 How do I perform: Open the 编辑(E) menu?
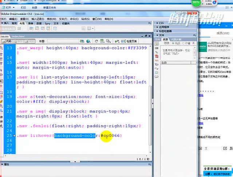[x=13, y=19]
